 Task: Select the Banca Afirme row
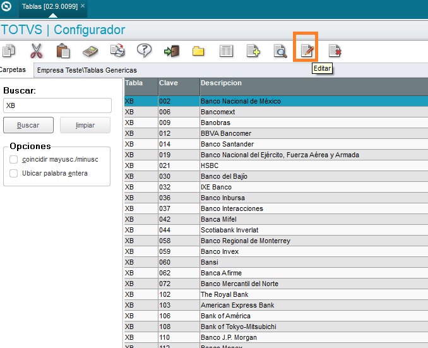pyautogui.click(x=276, y=273)
